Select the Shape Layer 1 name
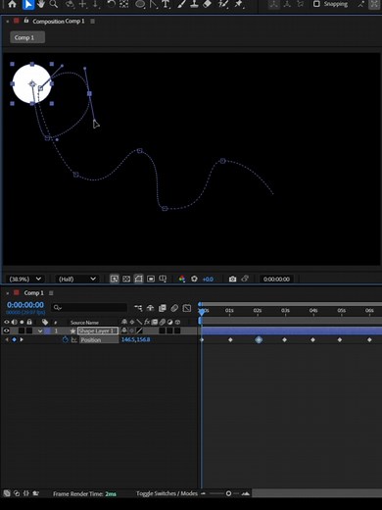The image size is (382, 510). pyautogui.click(x=98, y=331)
